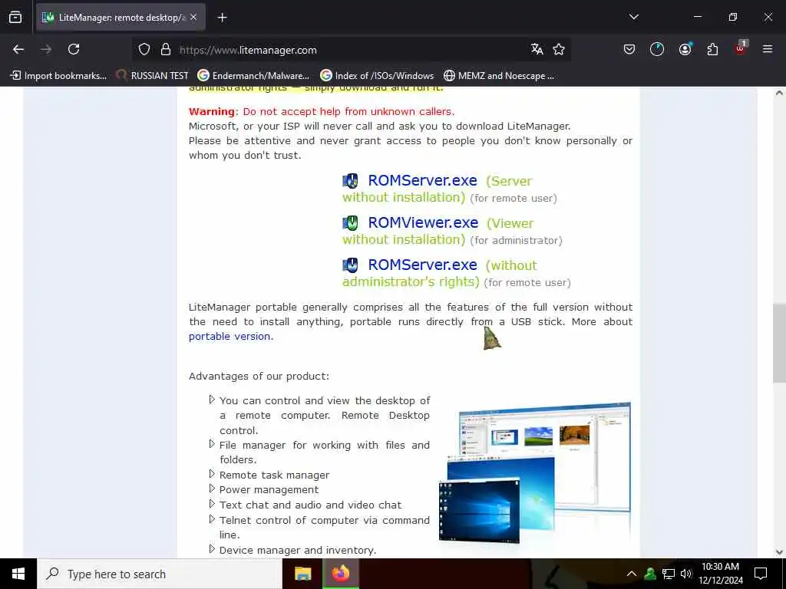Download ROMViewer.exe for administrator
Screen dimensions: 786x589
point(423,222)
